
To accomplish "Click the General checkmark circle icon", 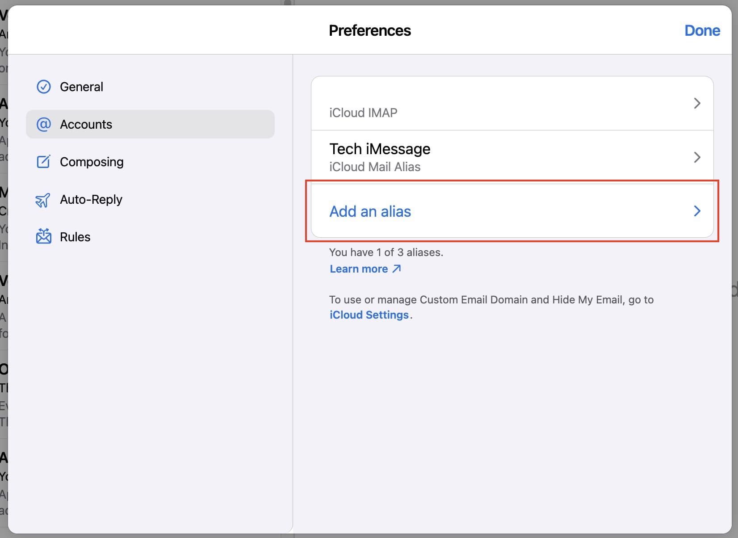I will [x=43, y=87].
